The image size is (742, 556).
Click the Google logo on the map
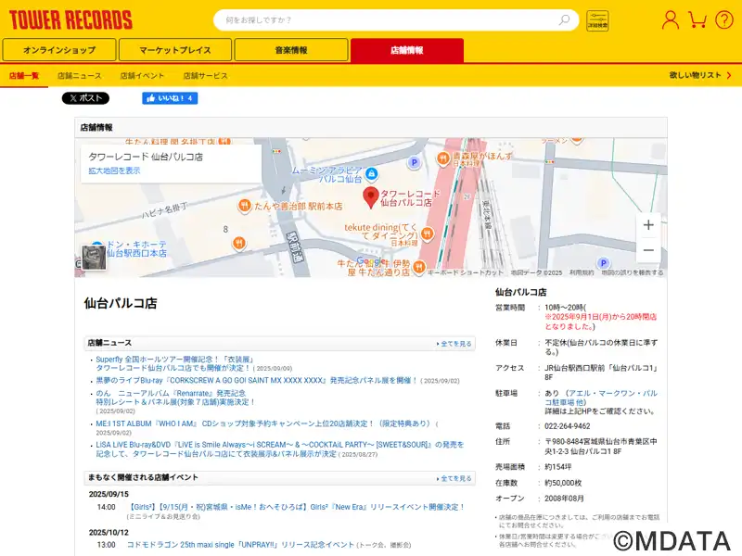click(x=372, y=261)
